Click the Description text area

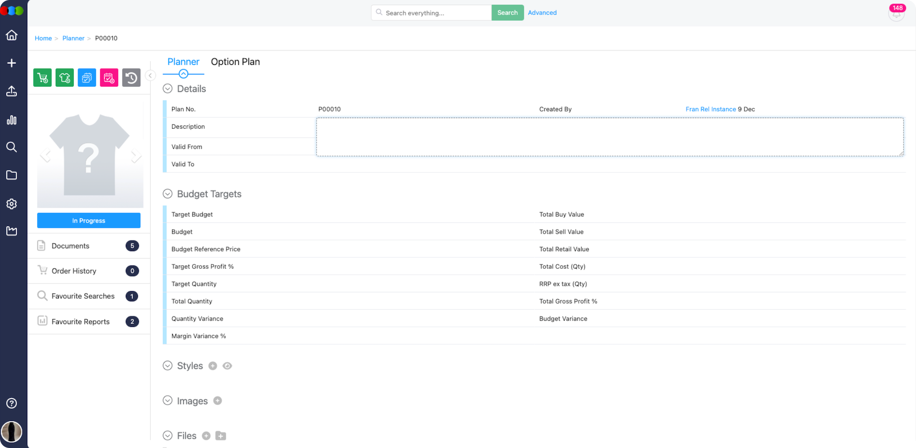pyautogui.click(x=609, y=137)
